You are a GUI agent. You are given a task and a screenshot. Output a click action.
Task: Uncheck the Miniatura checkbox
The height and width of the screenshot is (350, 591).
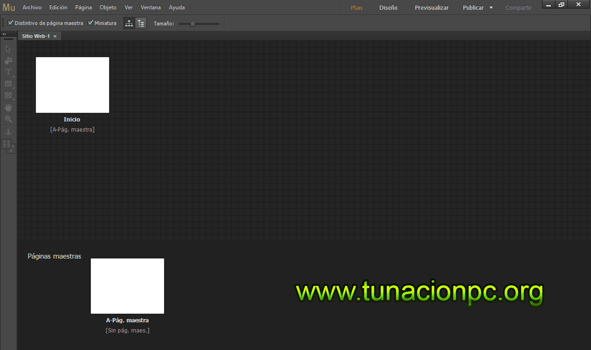tap(90, 23)
